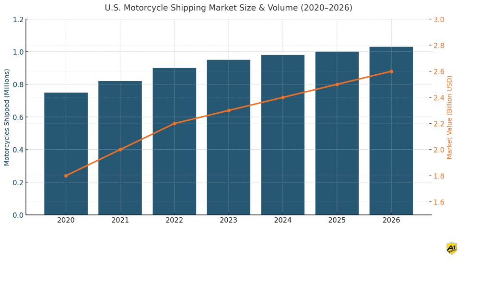
Task: Click the orange data point for 2023
Action: tap(229, 110)
